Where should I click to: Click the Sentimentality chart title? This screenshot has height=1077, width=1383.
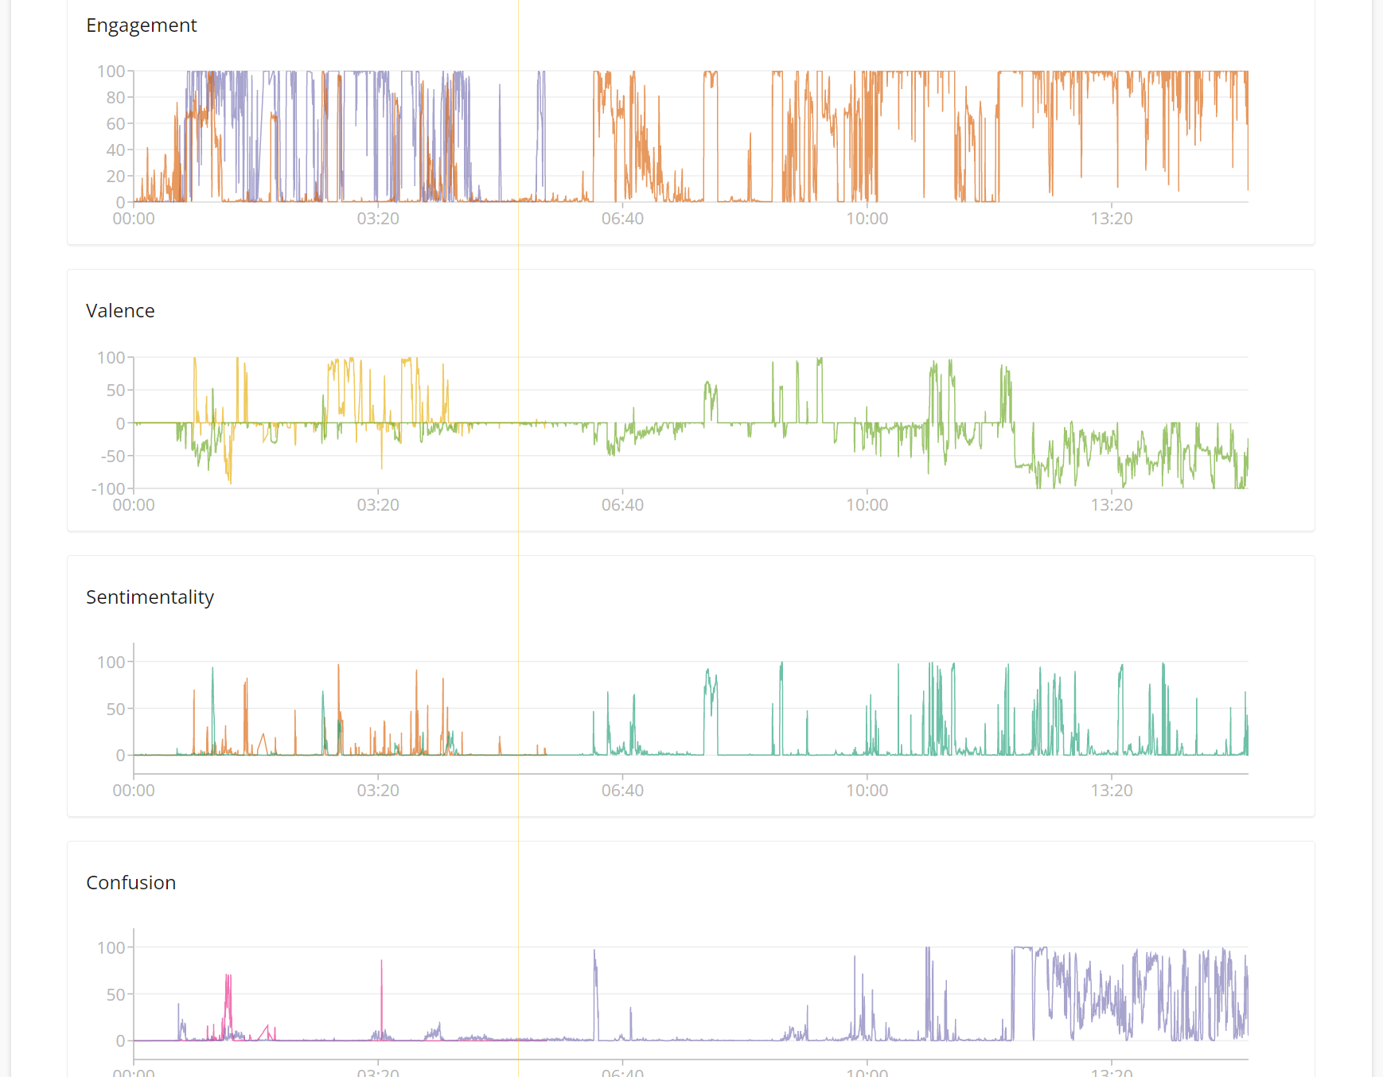pos(150,597)
